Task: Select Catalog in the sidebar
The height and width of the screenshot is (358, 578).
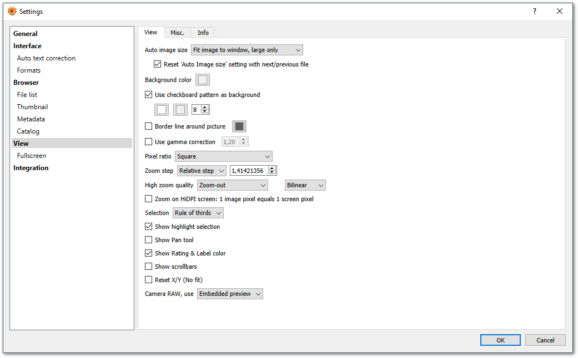Action: point(28,131)
